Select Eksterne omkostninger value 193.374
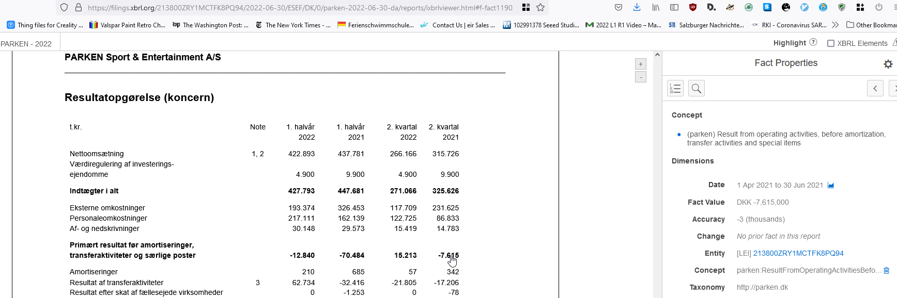The width and height of the screenshot is (897, 298). point(301,208)
